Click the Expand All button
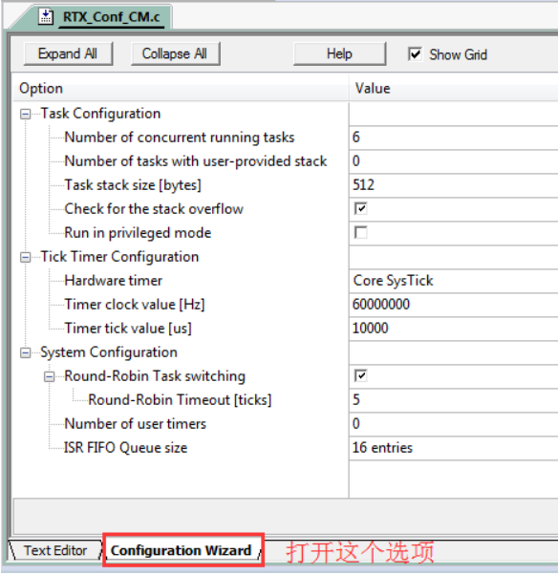The image size is (558, 575). pos(68,53)
